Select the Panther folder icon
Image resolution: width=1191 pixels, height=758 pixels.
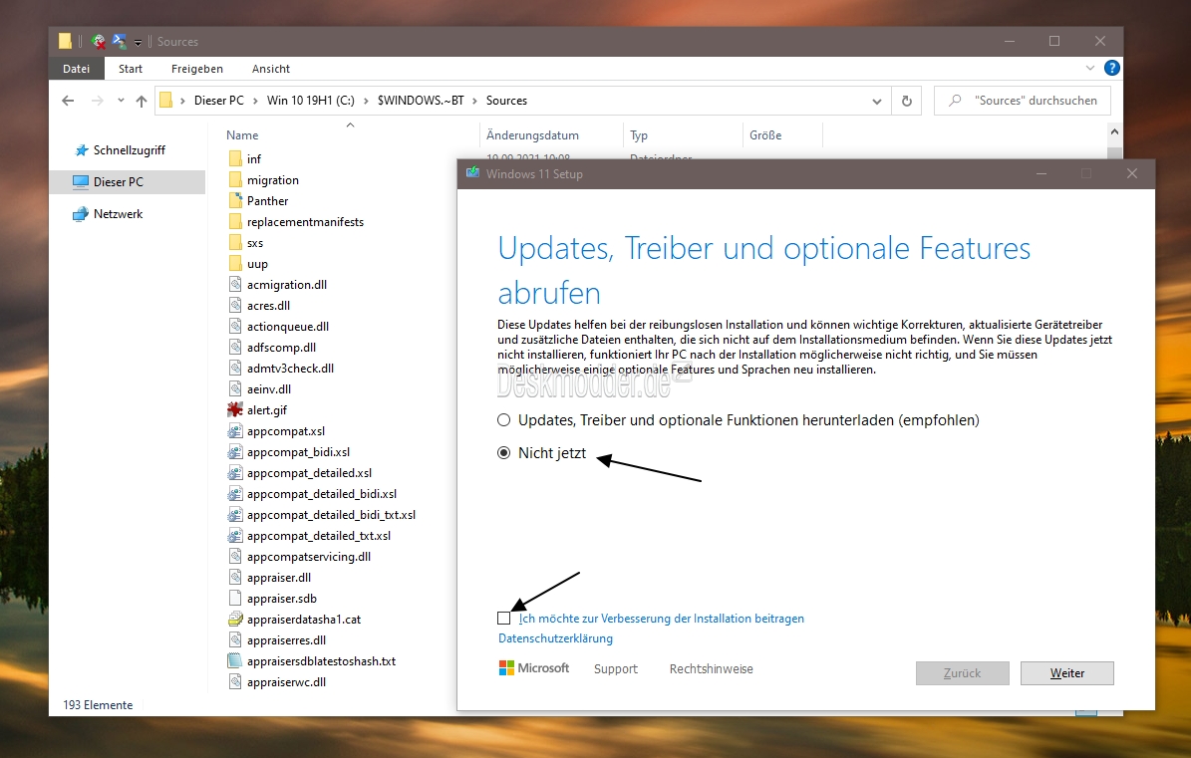235,201
